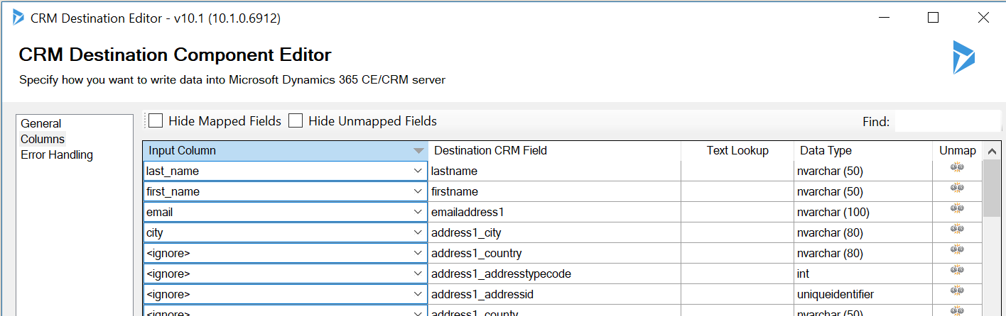Click Text Lookup cell for emailaddress1 row

(x=737, y=212)
